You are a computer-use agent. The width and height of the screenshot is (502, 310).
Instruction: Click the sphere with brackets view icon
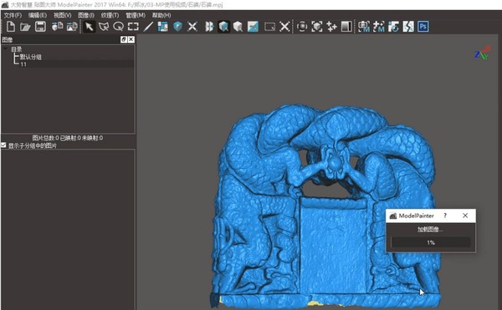301,27
